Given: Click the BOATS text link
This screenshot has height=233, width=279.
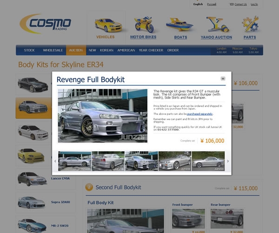Looking at the screenshot, I should coord(180,37).
